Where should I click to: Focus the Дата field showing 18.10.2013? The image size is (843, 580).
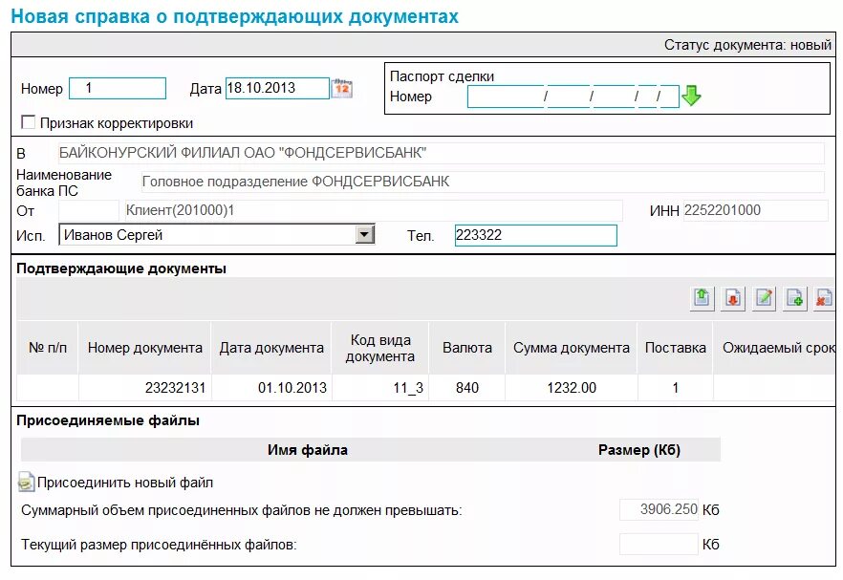point(277,88)
